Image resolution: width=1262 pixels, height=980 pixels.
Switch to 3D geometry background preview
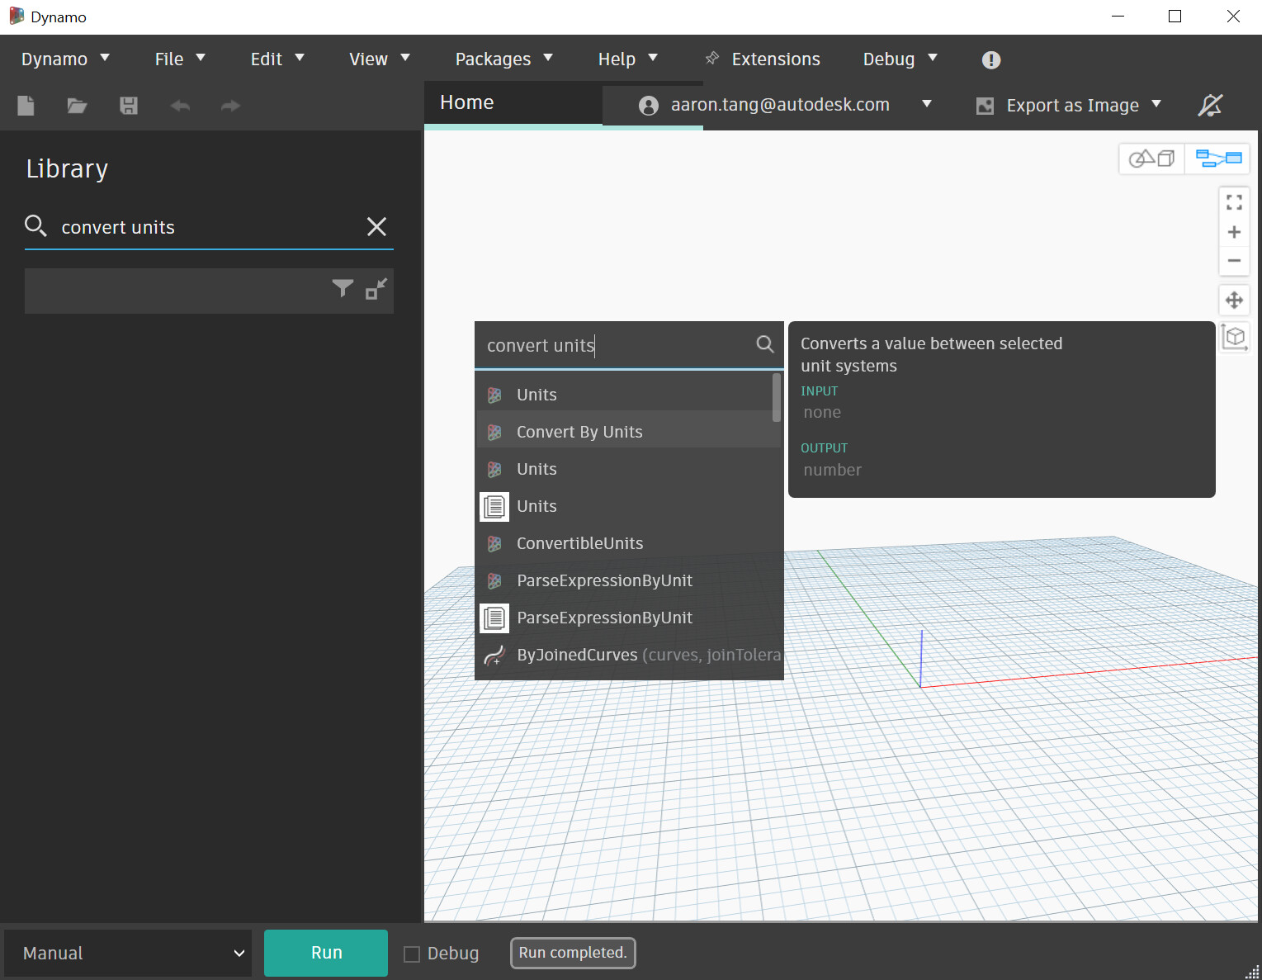click(x=1151, y=159)
